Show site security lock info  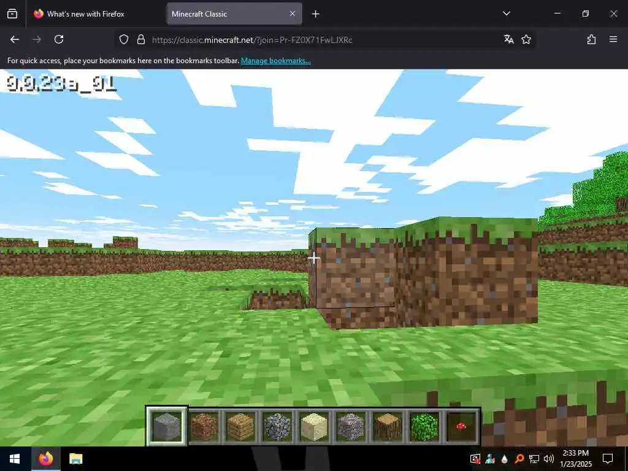click(141, 39)
